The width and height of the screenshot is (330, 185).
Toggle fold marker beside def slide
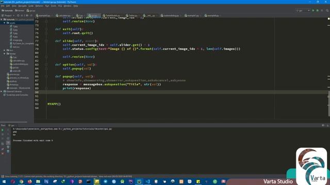coord(46,41)
